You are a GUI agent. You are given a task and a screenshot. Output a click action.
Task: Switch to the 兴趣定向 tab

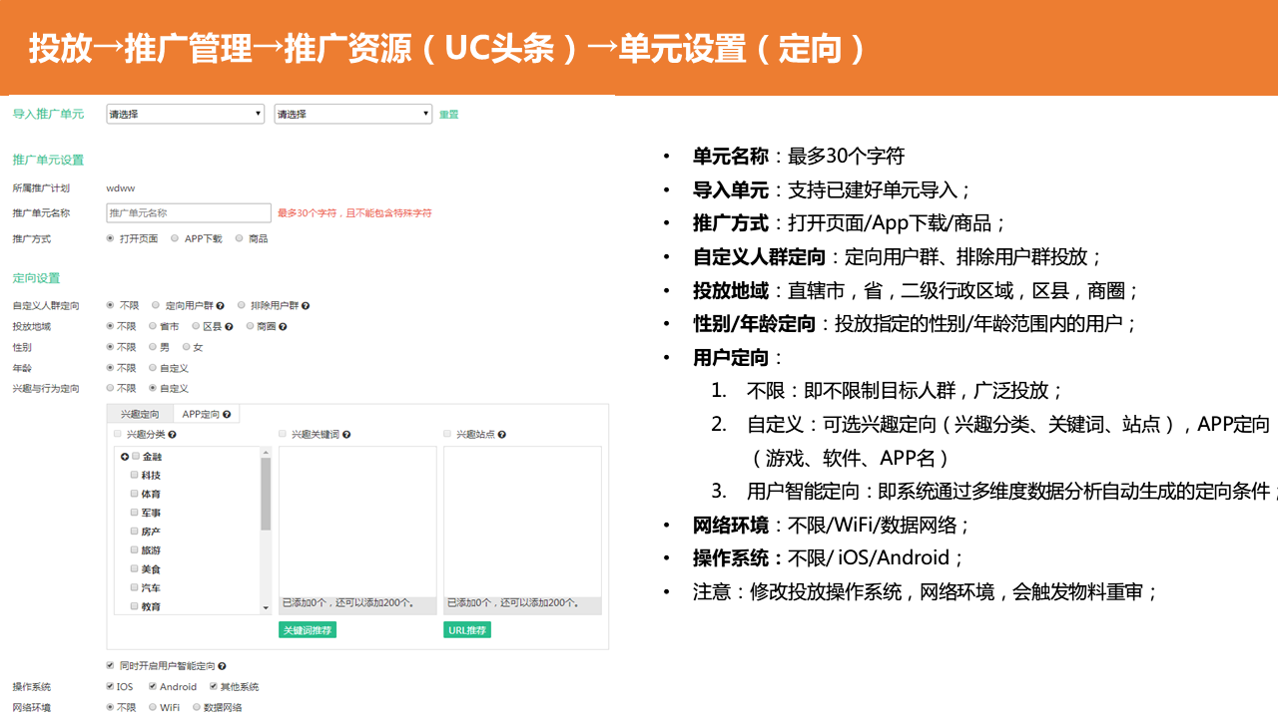click(x=140, y=414)
